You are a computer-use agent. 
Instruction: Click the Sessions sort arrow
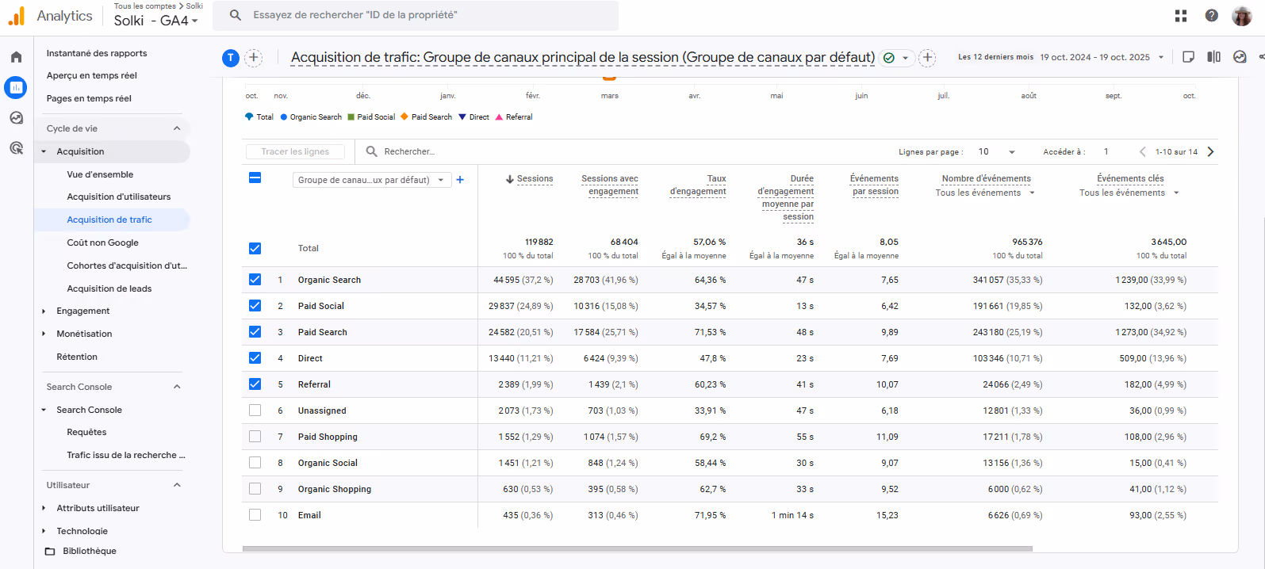click(510, 179)
